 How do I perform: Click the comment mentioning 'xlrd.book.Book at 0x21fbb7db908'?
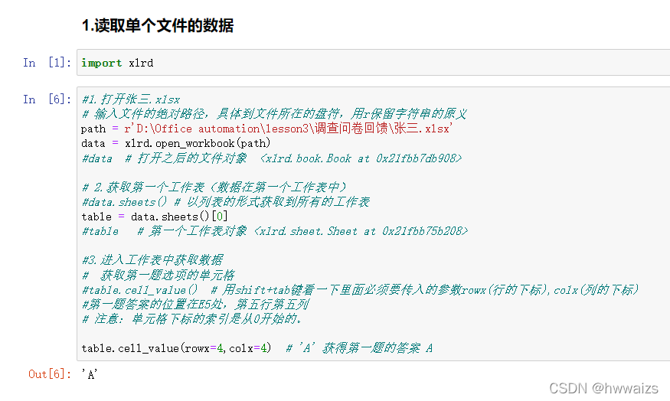click(x=272, y=158)
